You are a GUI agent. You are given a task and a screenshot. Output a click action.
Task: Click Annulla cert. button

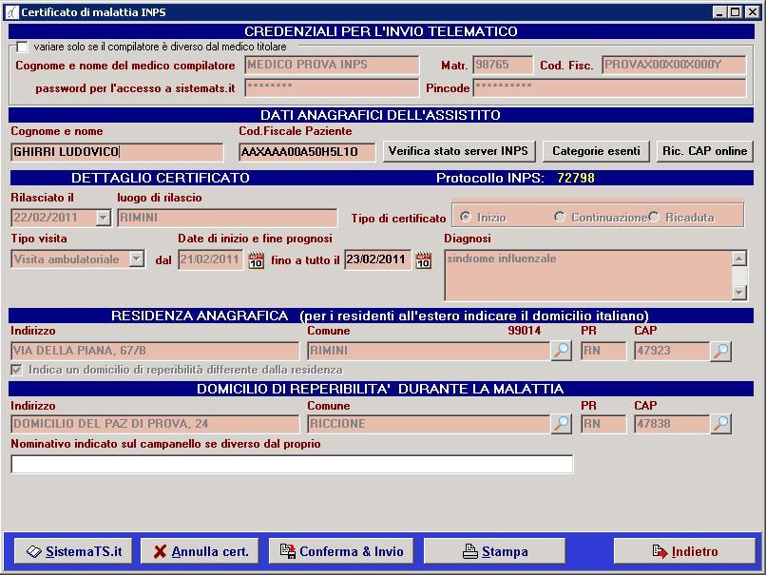(200, 551)
